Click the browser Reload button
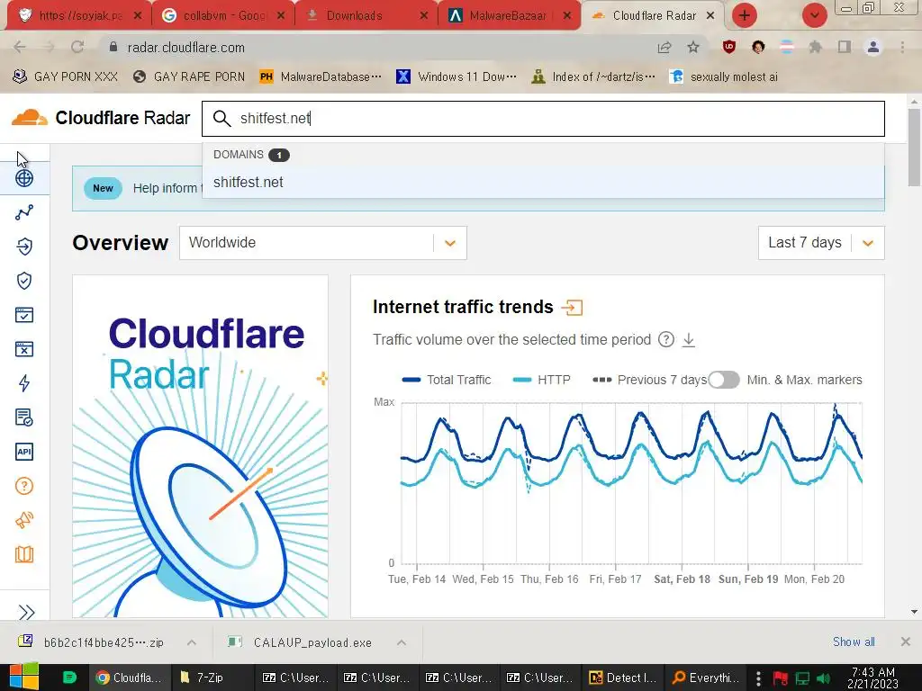 point(77,47)
